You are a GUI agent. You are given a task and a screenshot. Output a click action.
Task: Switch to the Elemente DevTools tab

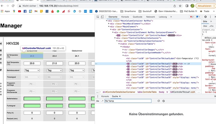click(113, 17)
